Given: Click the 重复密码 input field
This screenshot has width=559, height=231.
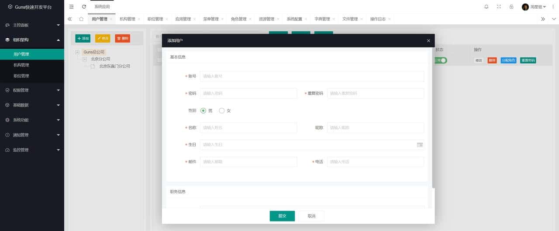Looking at the screenshot, I should (376, 94).
